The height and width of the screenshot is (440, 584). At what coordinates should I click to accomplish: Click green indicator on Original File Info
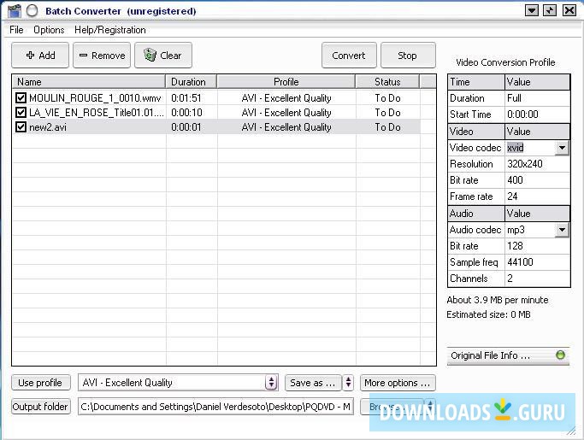(x=560, y=355)
